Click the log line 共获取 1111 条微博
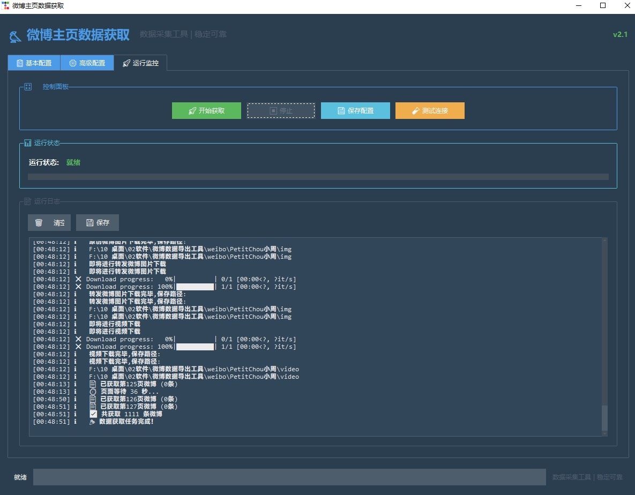The width and height of the screenshot is (635, 495). point(132,414)
